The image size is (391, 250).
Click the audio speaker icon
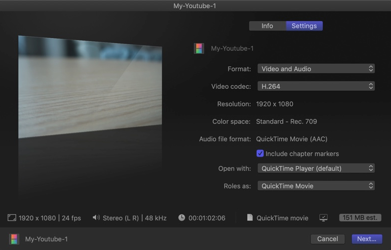[96, 217]
